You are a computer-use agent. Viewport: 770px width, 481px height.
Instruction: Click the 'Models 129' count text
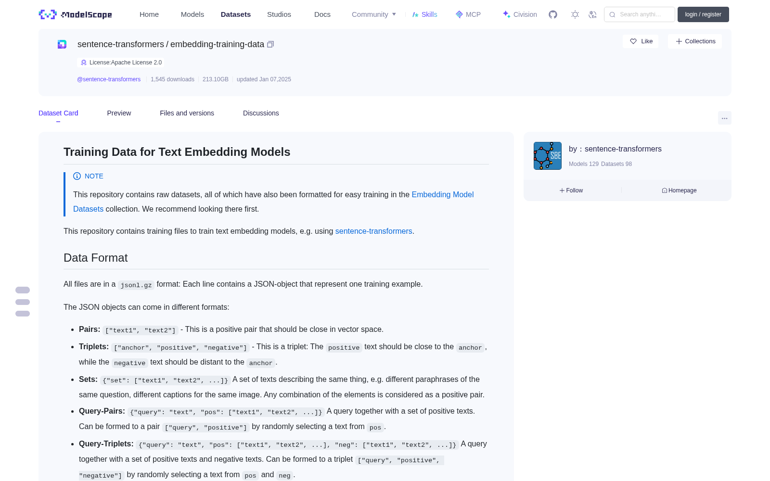pos(584,164)
